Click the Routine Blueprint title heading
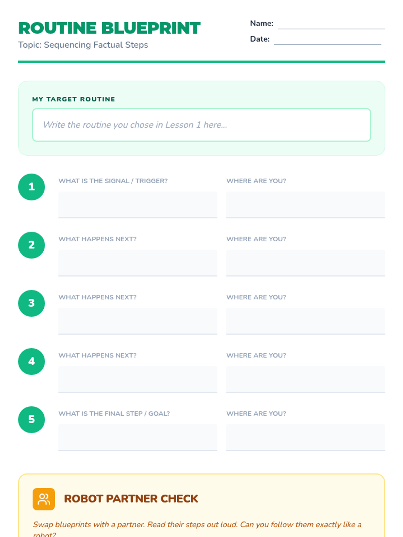Image resolution: width=403 pixels, height=537 pixels. coord(109,28)
